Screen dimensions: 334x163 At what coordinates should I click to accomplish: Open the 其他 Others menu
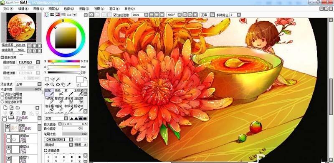[129, 9]
